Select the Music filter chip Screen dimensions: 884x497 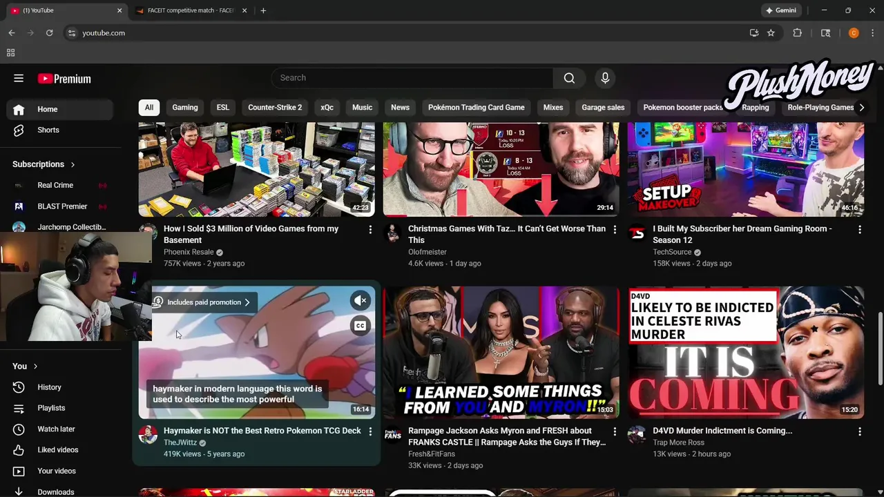pos(362,107)
